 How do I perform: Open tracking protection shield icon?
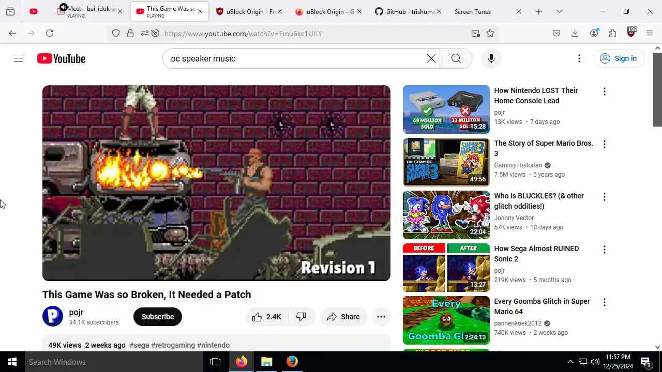116,33
